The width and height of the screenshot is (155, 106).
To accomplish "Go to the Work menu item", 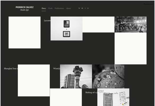I will (x=50, y=8).
